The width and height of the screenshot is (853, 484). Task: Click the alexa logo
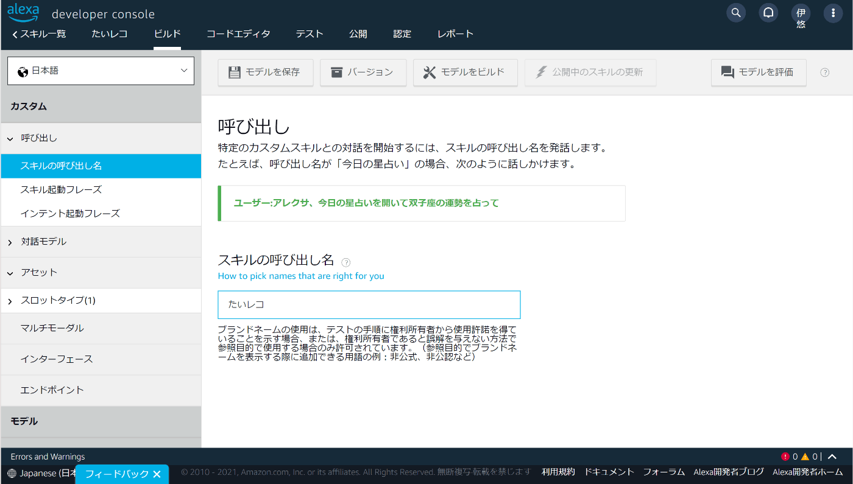point(23,12)
